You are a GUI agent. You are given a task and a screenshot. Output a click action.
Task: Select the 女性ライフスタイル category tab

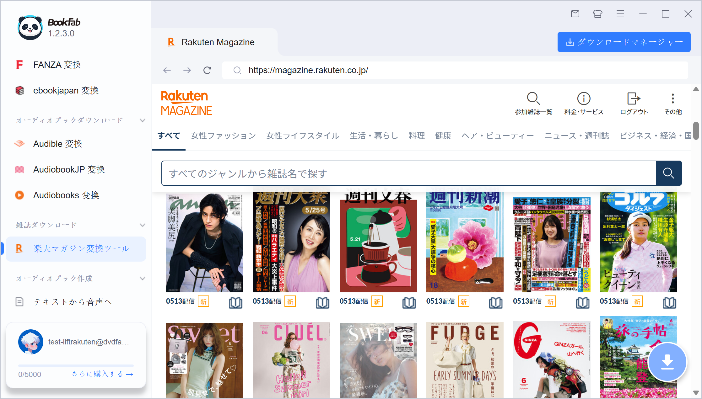[303, 136]
